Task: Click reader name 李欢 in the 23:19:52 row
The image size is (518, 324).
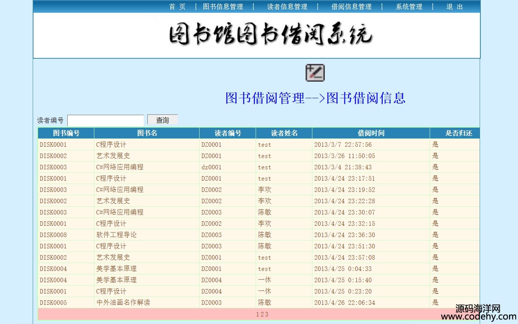Action: tap(265, 190)
